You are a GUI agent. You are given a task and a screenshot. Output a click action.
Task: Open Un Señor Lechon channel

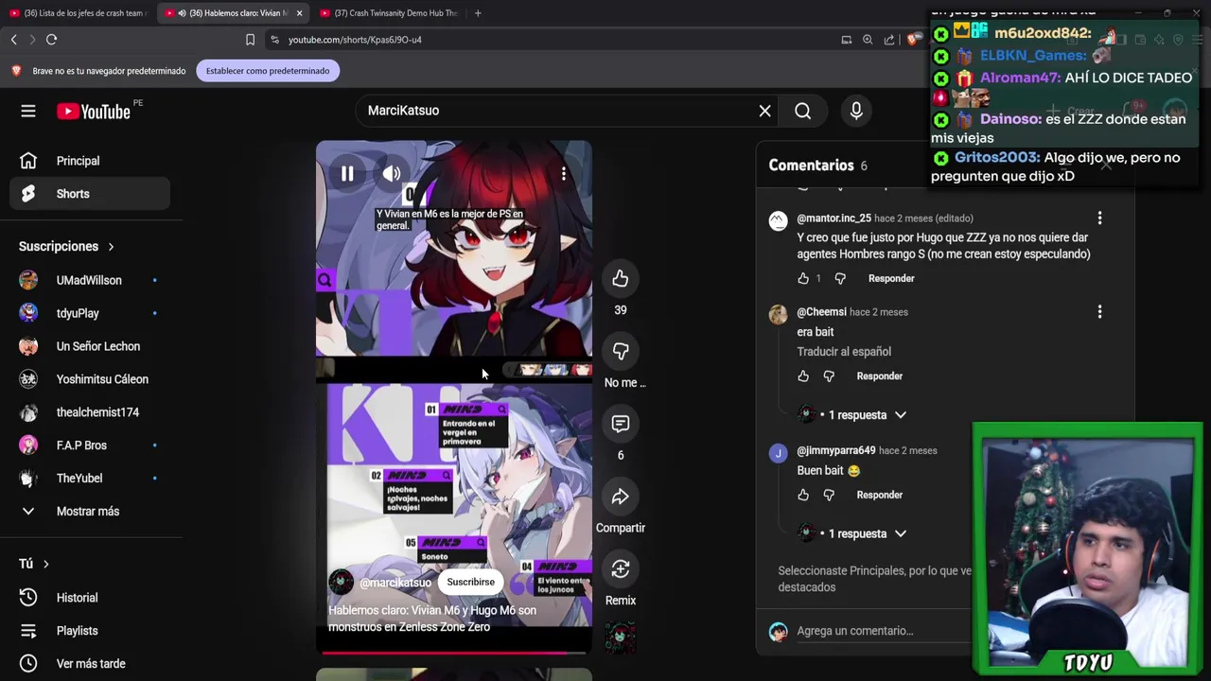coord(91,346)
